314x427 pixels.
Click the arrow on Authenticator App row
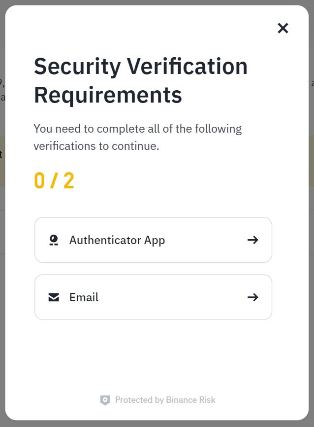(252, 240)
